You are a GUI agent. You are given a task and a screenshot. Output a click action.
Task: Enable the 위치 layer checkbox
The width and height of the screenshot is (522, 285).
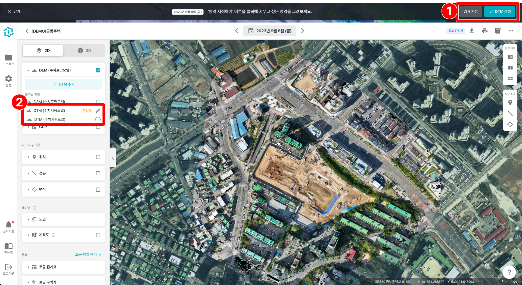98,157
